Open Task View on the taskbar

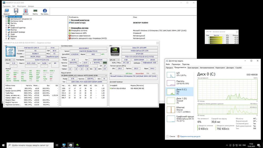pos(57,145)
